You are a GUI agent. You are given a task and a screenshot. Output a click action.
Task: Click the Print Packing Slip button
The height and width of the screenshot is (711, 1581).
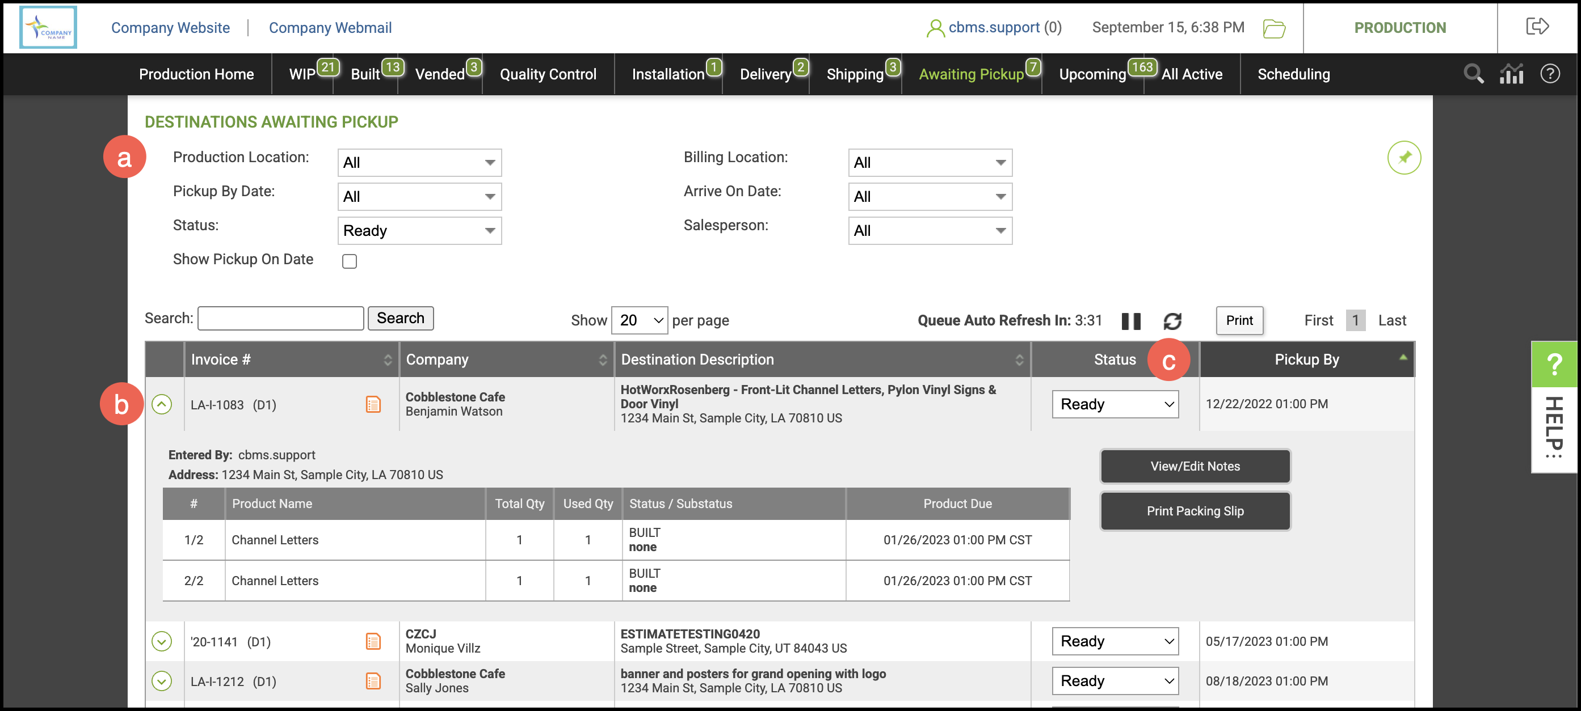click(1195, 510)
